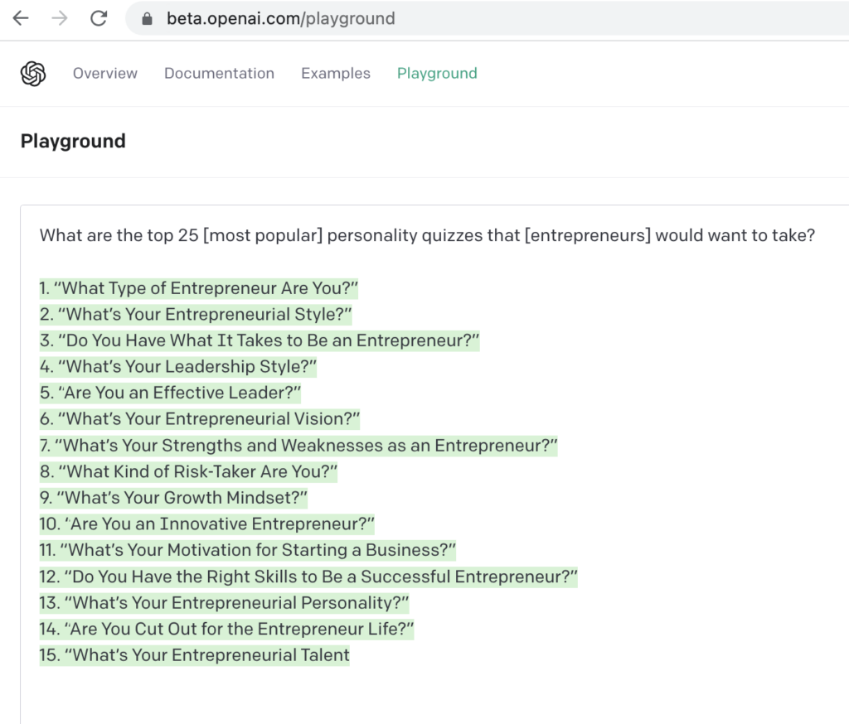Click the "What's Your Entrepreneurial Personality?" line

224,603
